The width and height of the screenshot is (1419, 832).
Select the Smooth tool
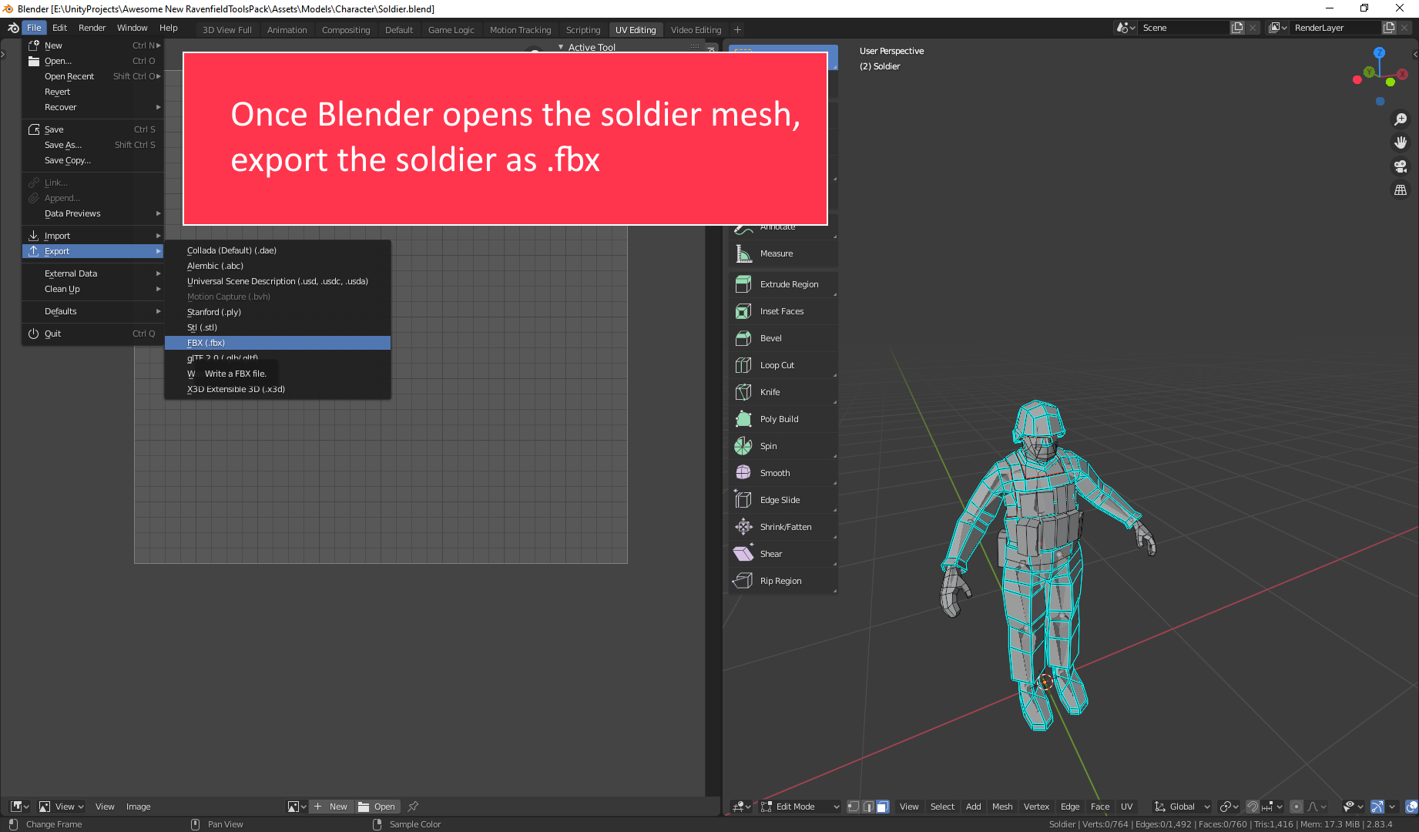(783, 473)
